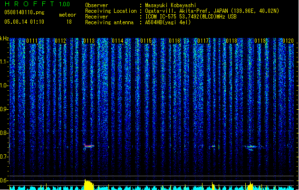Click the 0.6 kHz axis tick
Viewport: 299px width, 190px height.
click(4, 180)
